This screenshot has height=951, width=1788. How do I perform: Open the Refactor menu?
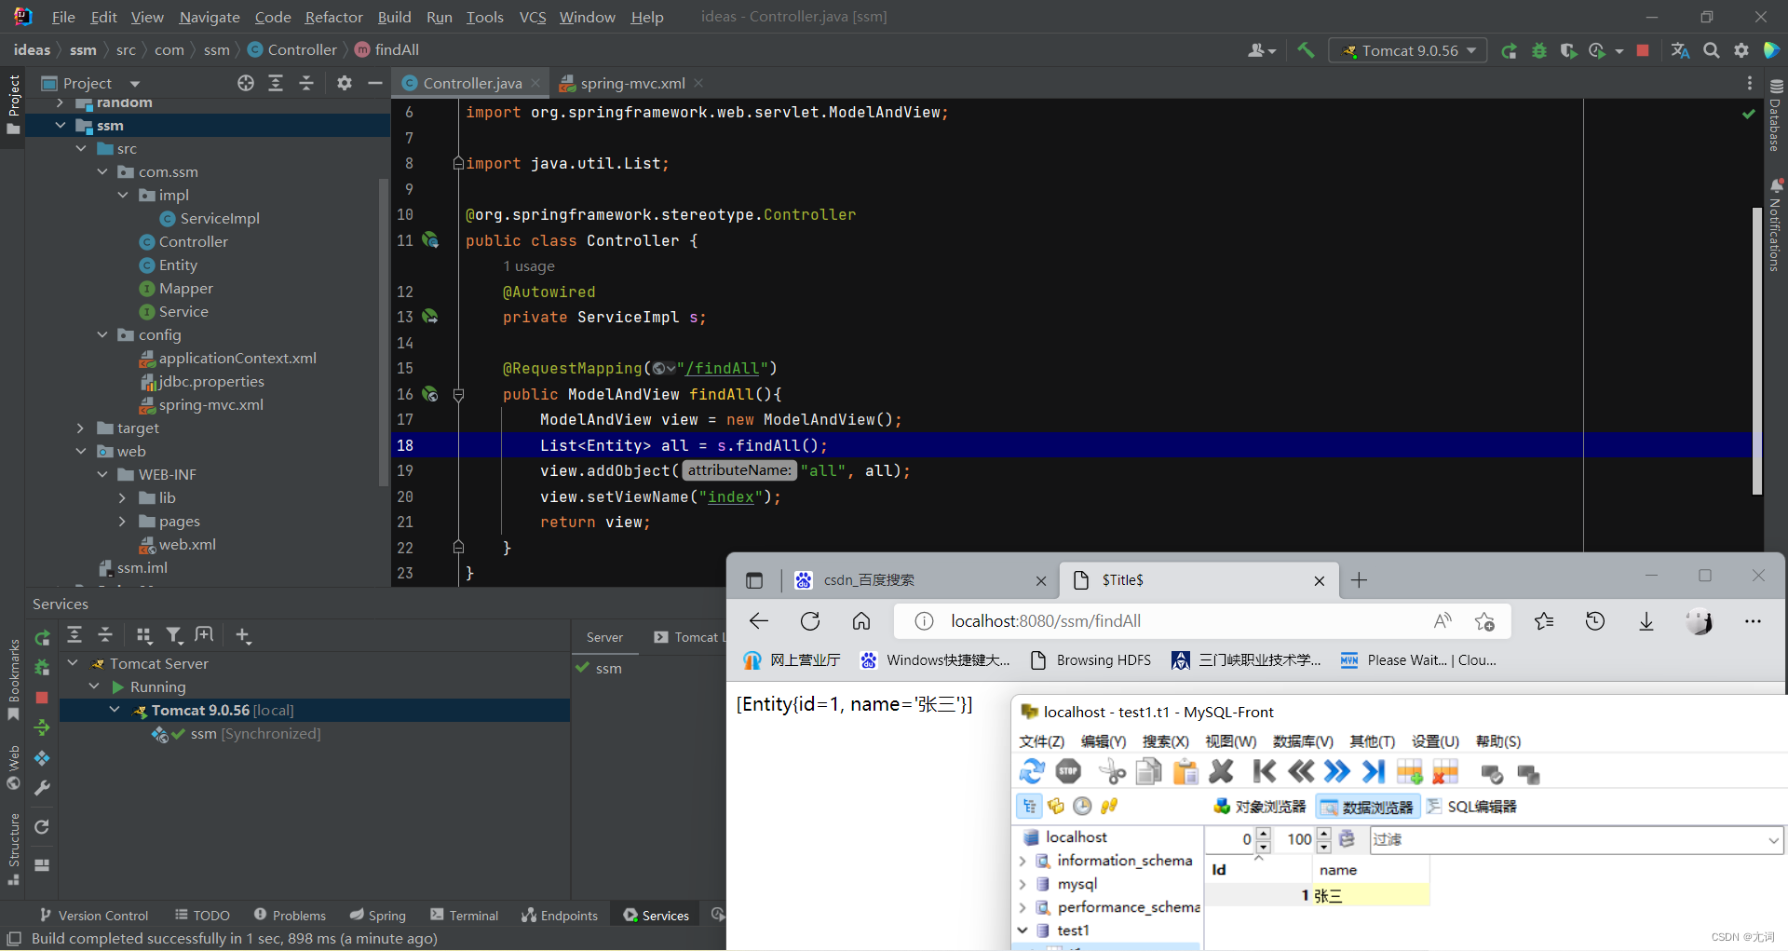point(334,17)
